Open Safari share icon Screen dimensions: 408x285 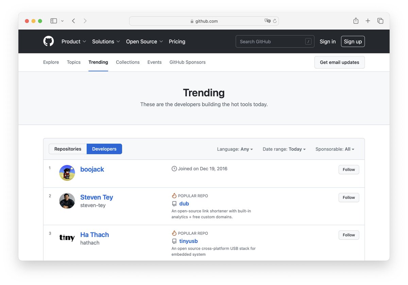click(x=356, y=21)
